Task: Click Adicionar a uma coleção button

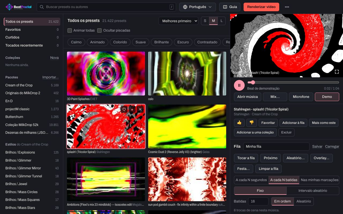Action: pos(255,132)
